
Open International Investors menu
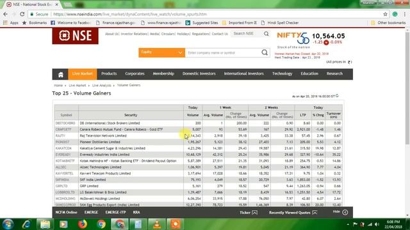tap(243, 74)
